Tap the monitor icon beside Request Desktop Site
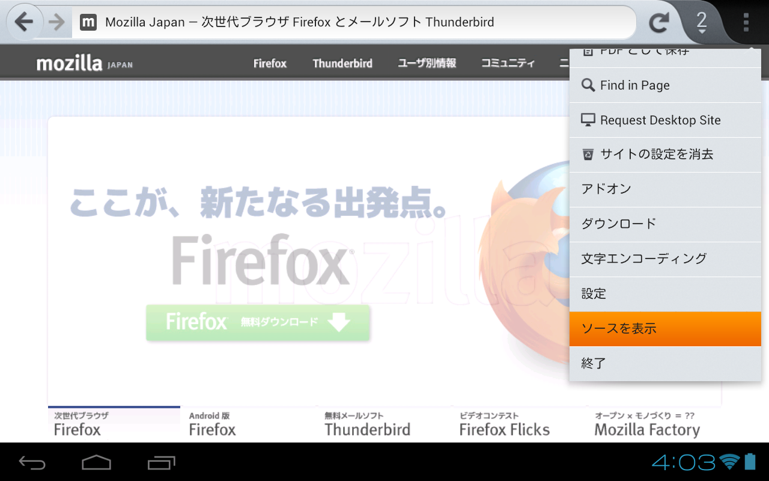Screen dimensions: 769x481 point(588,120)
